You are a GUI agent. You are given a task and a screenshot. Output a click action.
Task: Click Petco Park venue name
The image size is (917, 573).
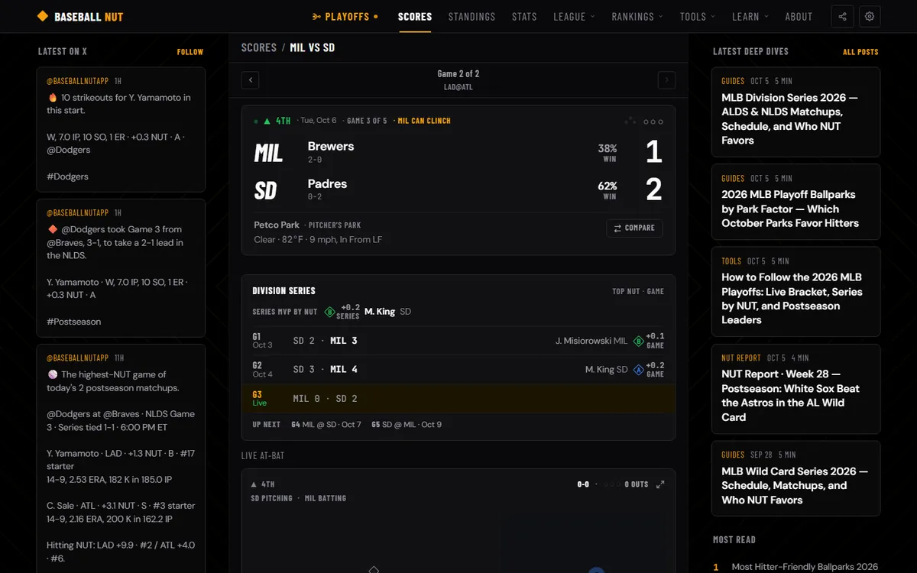(x=277, y=225)
